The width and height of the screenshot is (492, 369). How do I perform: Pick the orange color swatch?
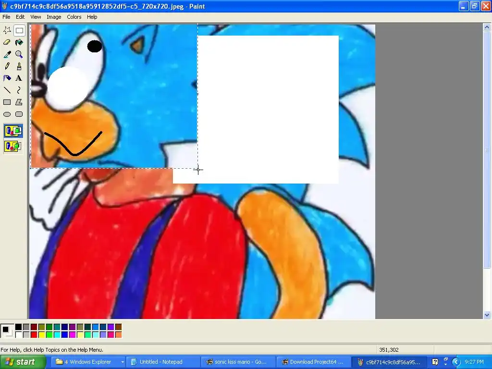(x=119, y=335)
